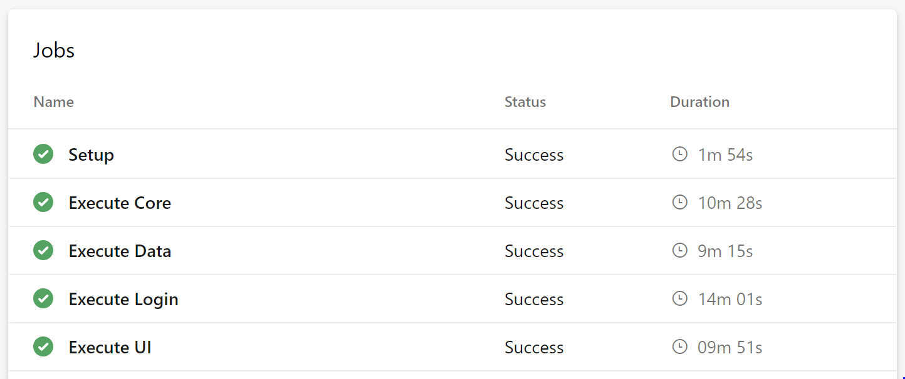This screenshot has width=905, height=379.
Task: Select the Execute Login job row
Action: [452, 299]
